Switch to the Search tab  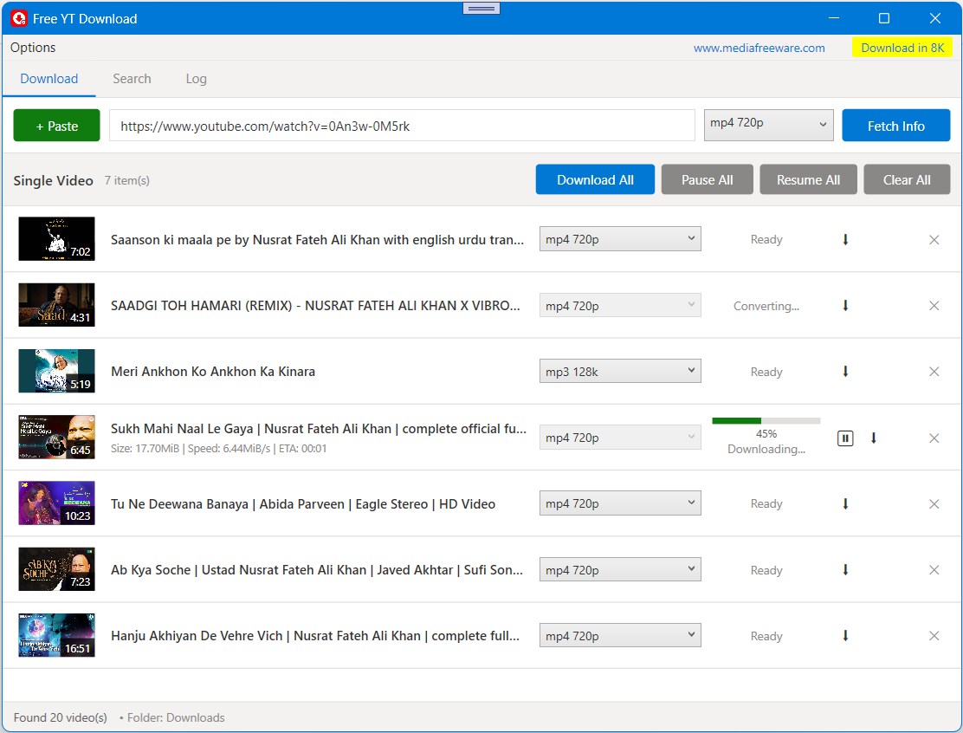(132, 78)
